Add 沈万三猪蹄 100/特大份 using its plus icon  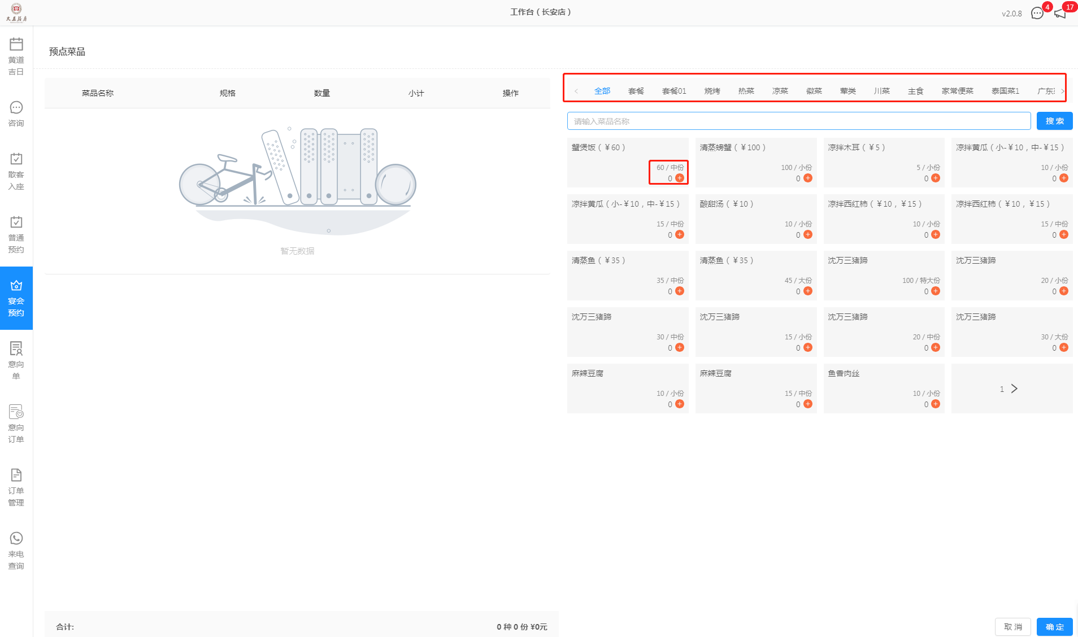(x=936, y=291)
